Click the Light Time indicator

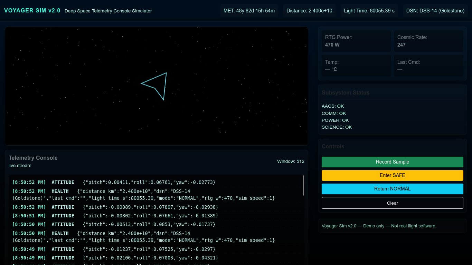(x=369, y=11)
